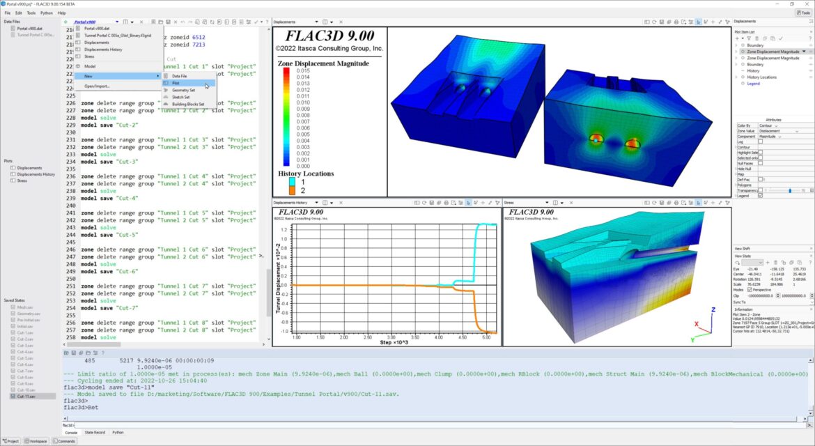Select Plot from the New submenu
This screenshot has height=446, width=815.
pos(176,83)
